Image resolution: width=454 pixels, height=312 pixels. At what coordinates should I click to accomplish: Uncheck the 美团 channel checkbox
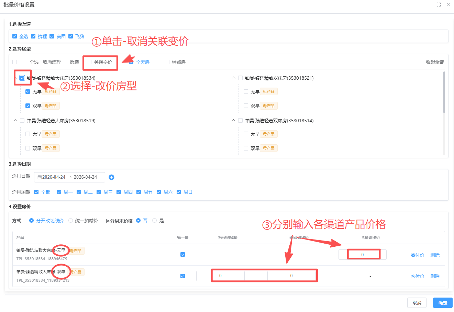click(x=52, y=36)
